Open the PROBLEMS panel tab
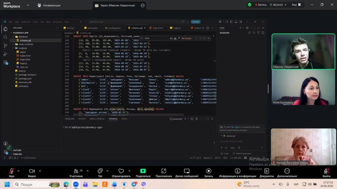 70,119
